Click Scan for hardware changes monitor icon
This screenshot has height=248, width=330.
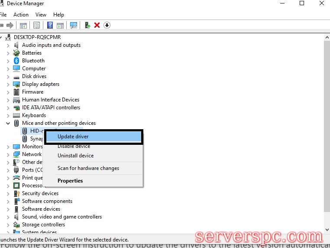point(74,25)
